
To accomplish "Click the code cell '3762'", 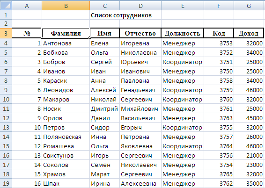I will click(219, 183).
